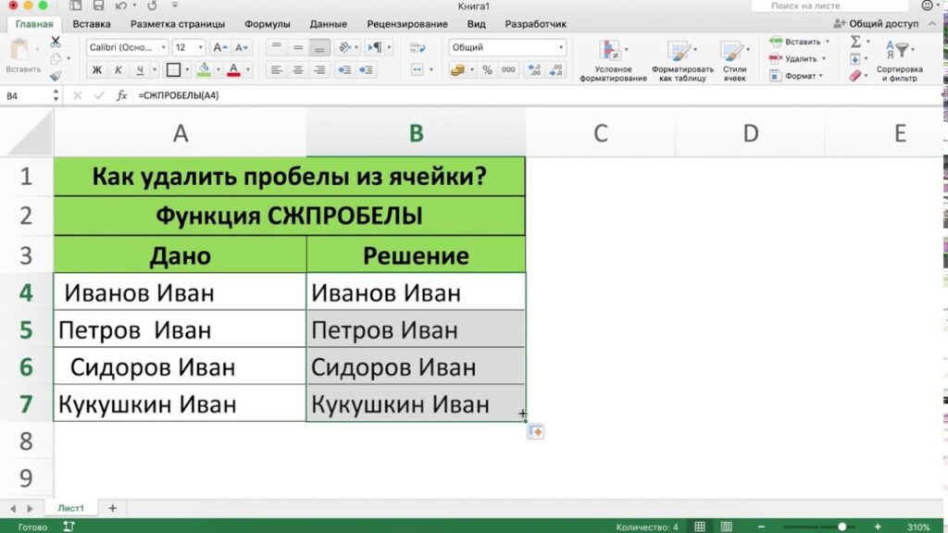
Task: Open the Вставка ribbon tab
Action: pyautogui.click(x=91, y=23)
